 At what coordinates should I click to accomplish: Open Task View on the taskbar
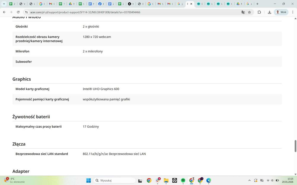[x=140, y=181]
